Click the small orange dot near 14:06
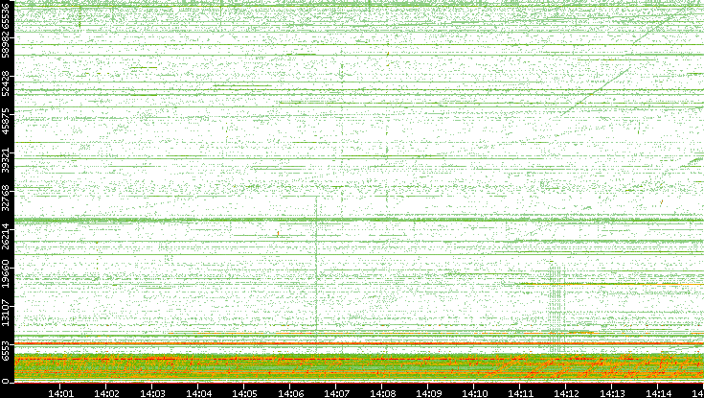This screenshot has width=704, height=398. [x=278, y=233]
